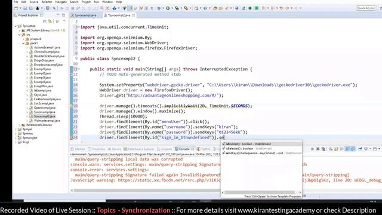Click the Coverage launch toolbar icon
Viewport: 382px width, 215px height.
pyautogui.click(x=177, y=8)
